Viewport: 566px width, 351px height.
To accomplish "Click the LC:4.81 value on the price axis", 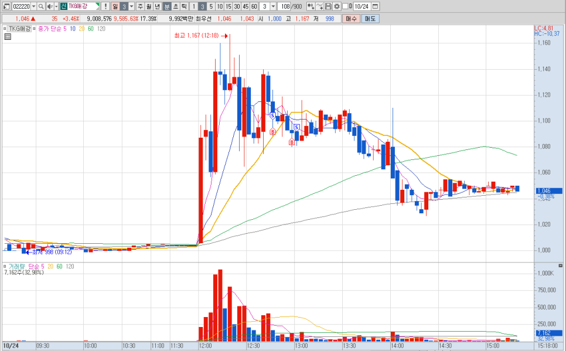I will coord(544,28).
